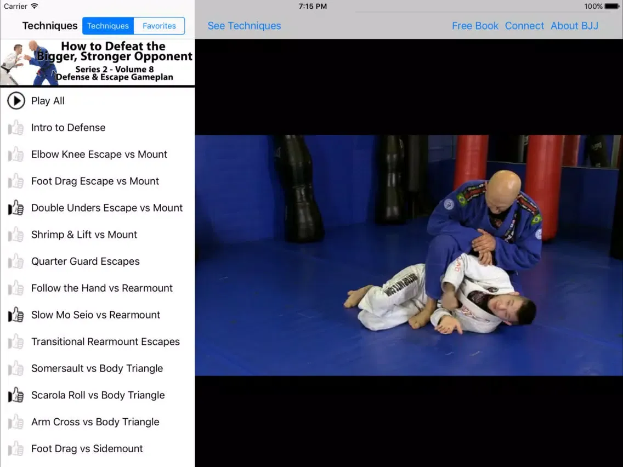Open About BJJ page
Screen dimensions: 623x467
574,26
